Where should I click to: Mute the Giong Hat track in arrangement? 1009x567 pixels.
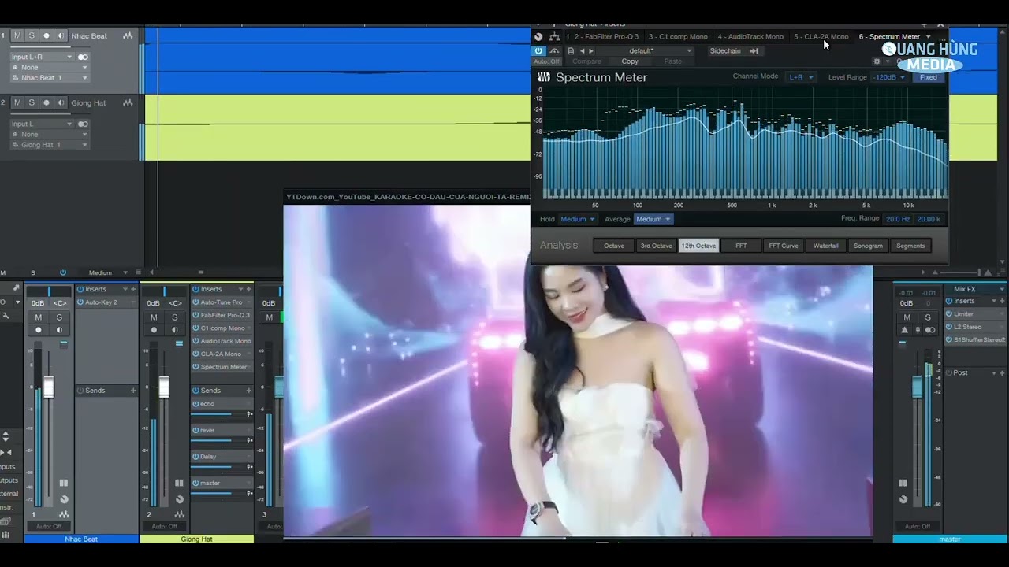tap(17, 103)
